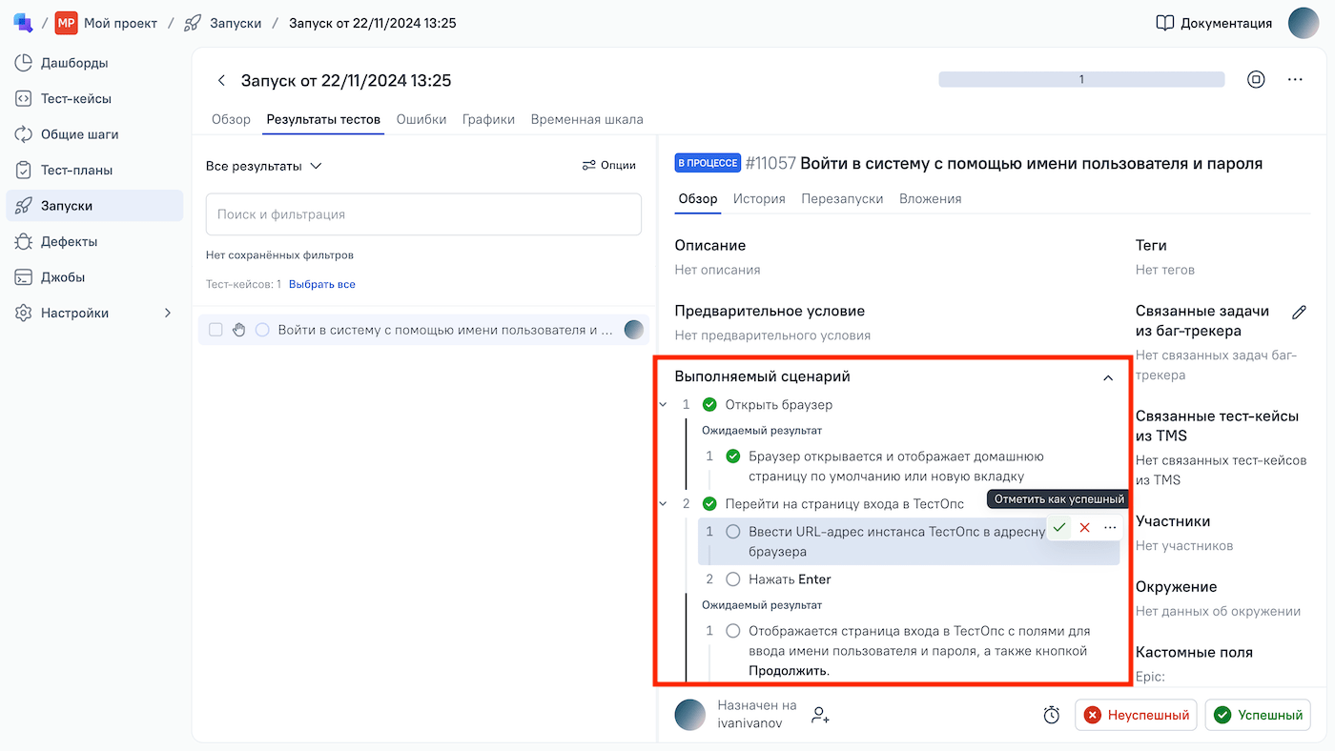Collapse the 'Выполняемый сценарий' section
Viewport: 1335px width, 751px height.
tap(1108, 377)
